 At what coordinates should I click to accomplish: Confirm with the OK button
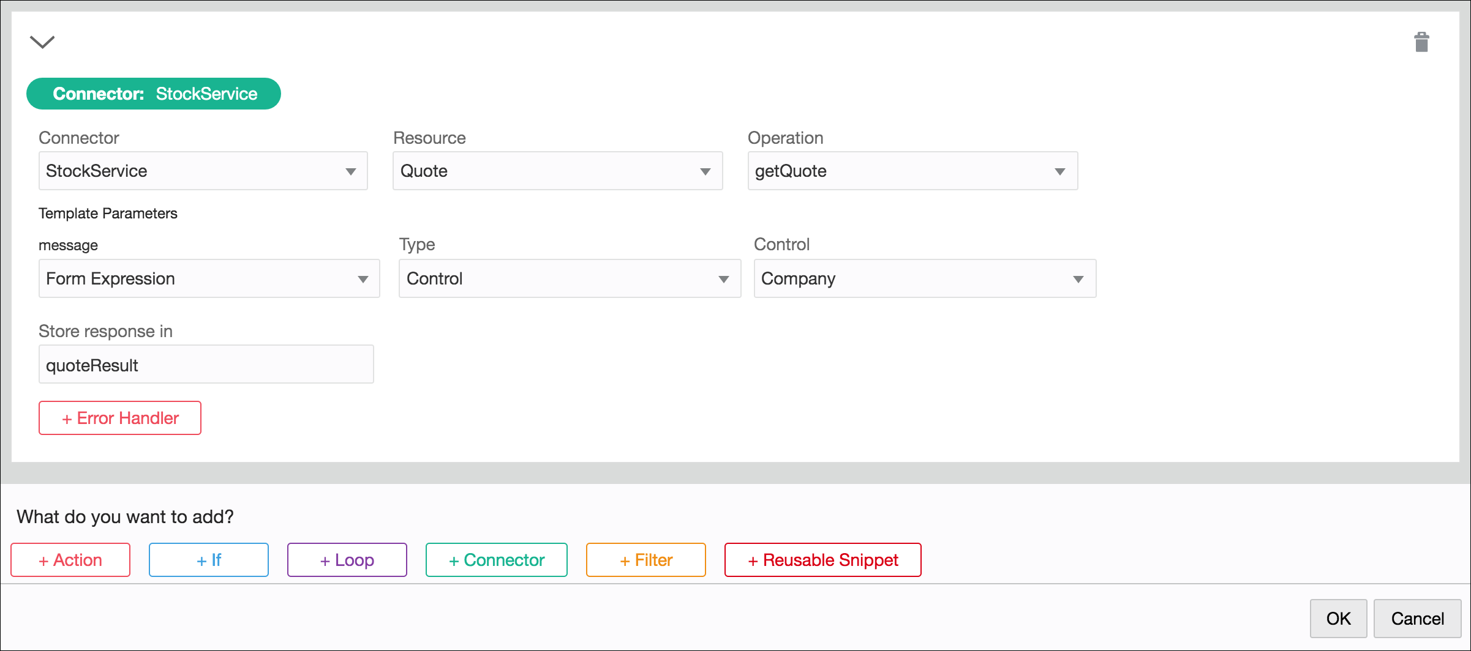1338,619
